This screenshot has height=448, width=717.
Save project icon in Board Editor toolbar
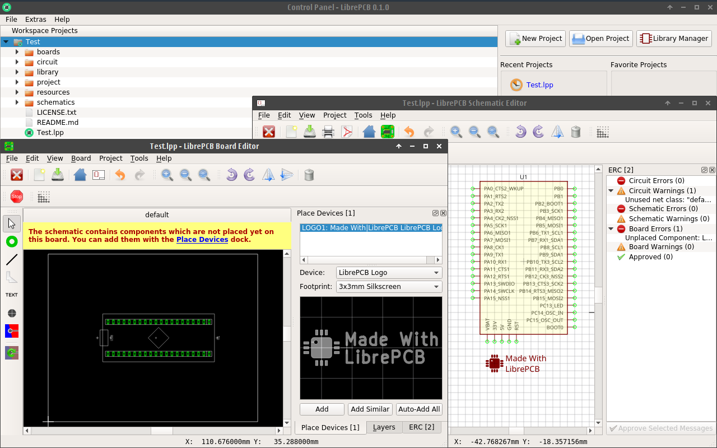click(x=58, y=175)
